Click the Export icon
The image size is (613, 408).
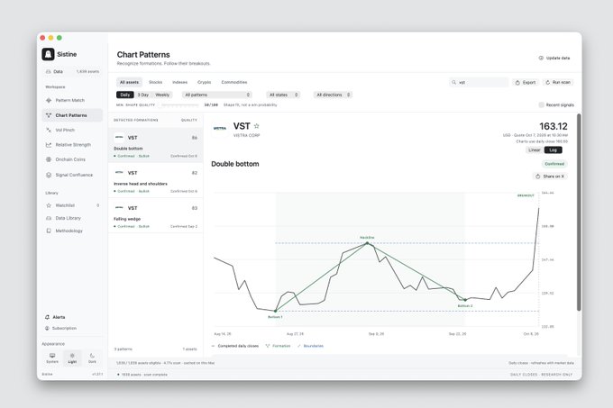pyautogui.click(x=517, y=82)
